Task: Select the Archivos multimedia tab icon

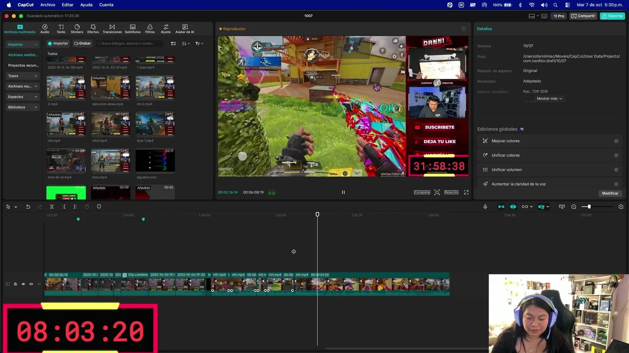Action: coord(20,27)
